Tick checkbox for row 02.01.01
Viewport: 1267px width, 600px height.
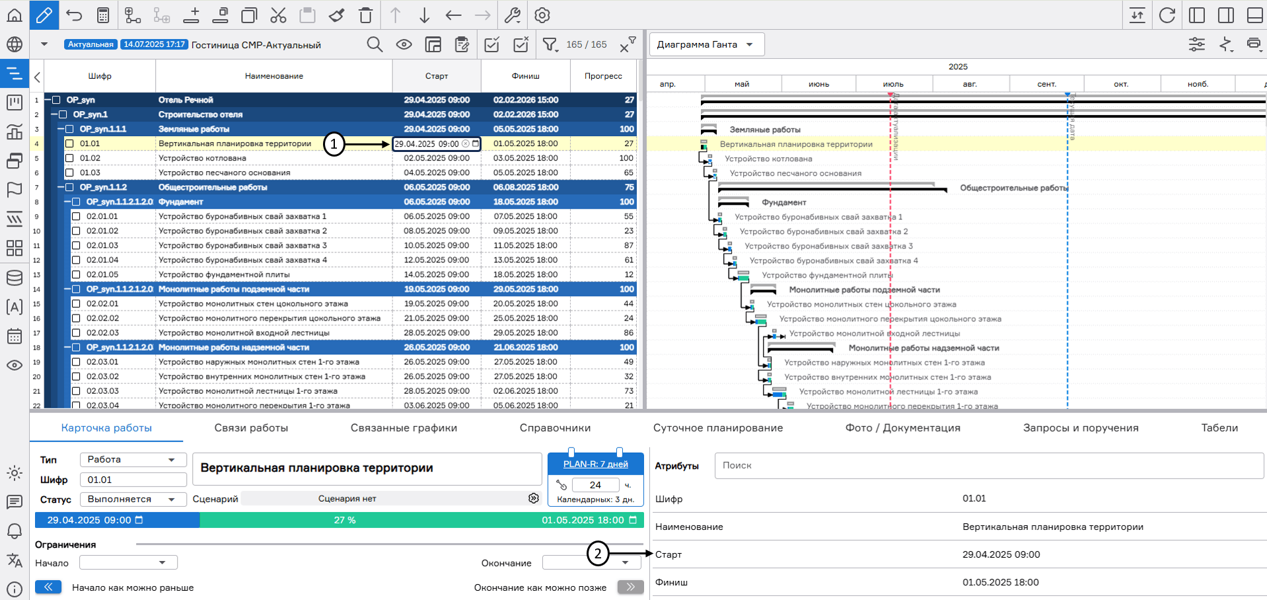pos(76,216)
